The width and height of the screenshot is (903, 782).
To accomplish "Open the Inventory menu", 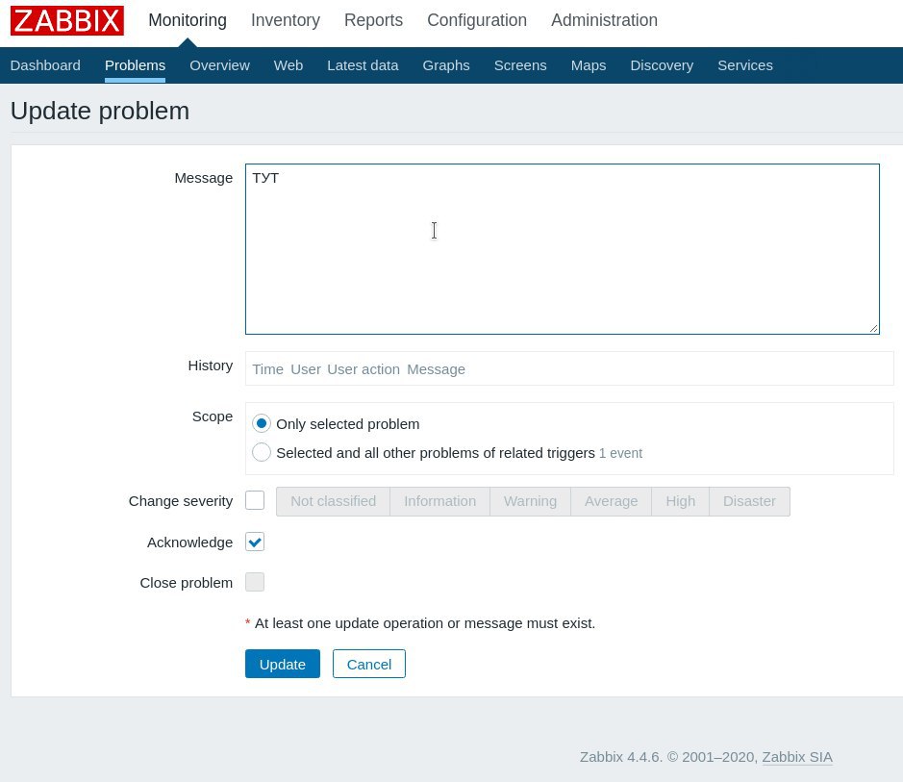I will coord(285,20).
